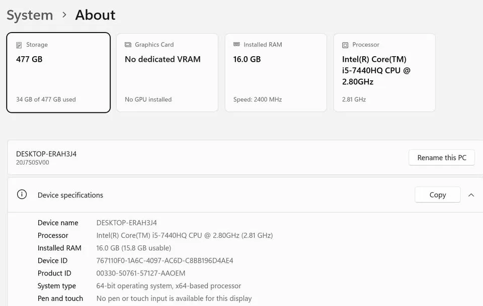The width and height of the screenshot is (483, 306).
Task: Click the Device ID value 767110F0-1A6C-4097
Action: click(165, 260)
